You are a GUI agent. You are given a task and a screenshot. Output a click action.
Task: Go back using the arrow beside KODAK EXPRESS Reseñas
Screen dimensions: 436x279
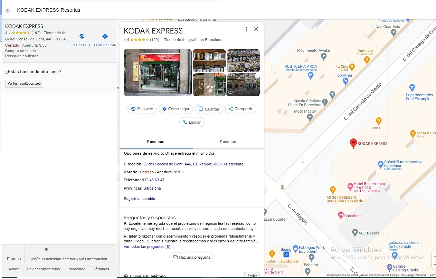click(x=8, y=11)
